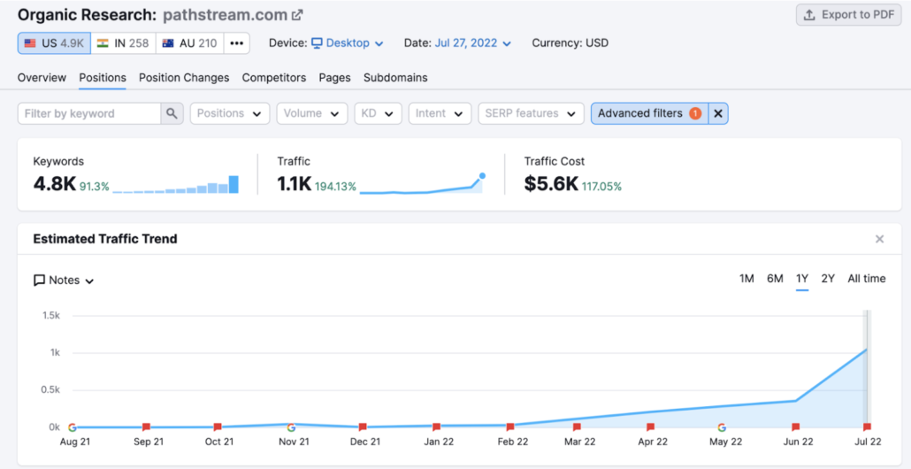Open the Date Jul 27, 2022 dropdown
Screen dimensions: 911x469
(473, 43)
